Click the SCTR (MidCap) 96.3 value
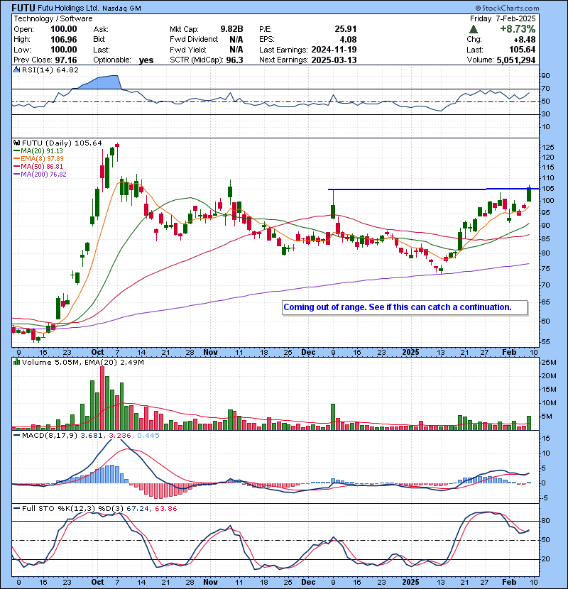568x589 pixels. (234, 60)
